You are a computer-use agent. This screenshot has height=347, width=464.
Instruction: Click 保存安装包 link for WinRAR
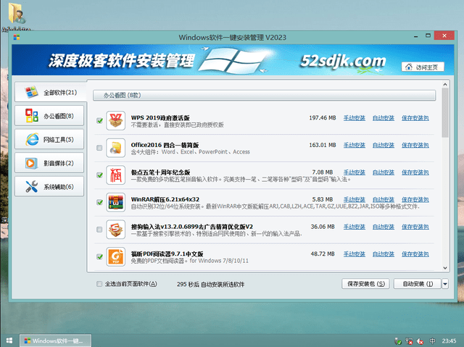[415, 199]
